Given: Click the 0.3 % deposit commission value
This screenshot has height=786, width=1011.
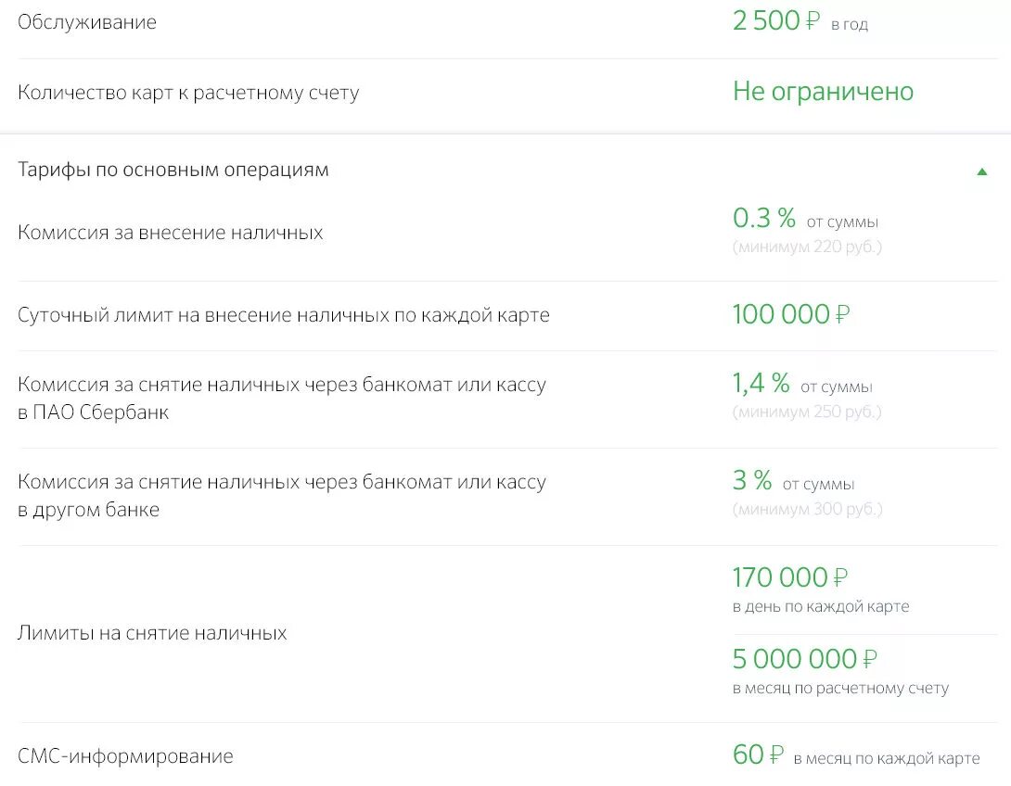Looking at the screenshot, I should point(764,219).
